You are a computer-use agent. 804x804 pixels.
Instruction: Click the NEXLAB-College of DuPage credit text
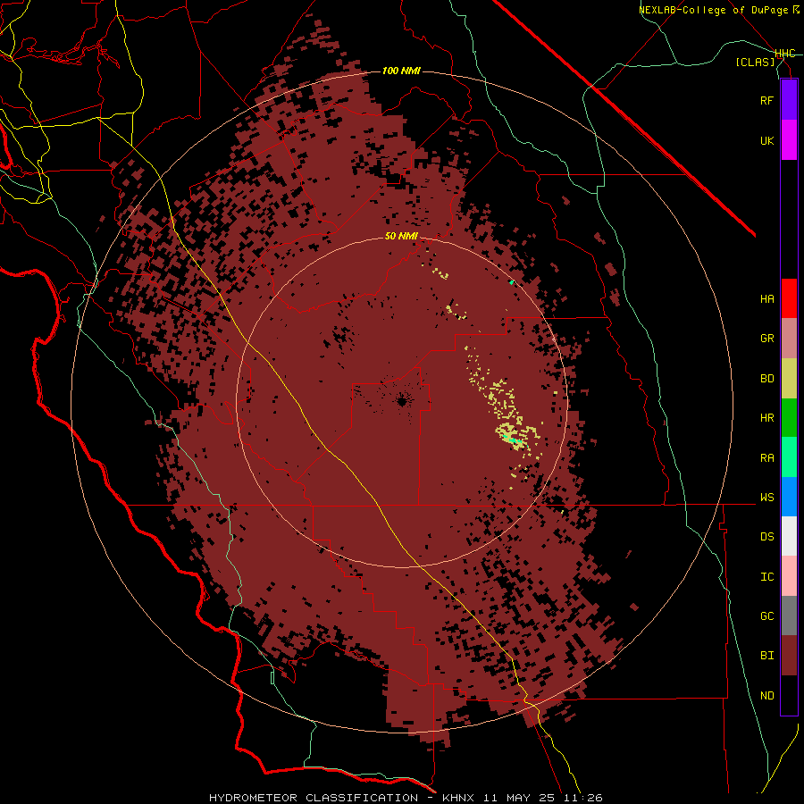(719, 10)
